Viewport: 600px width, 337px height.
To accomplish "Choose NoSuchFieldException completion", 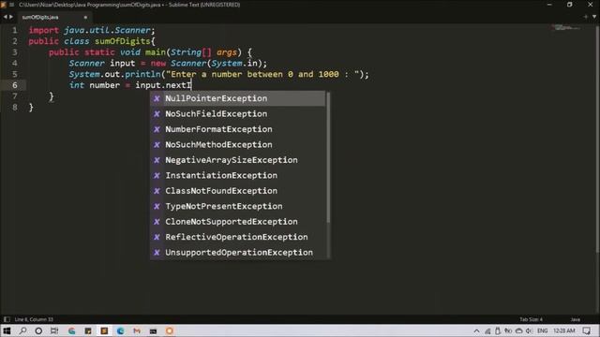I will [x=237, y=114].
